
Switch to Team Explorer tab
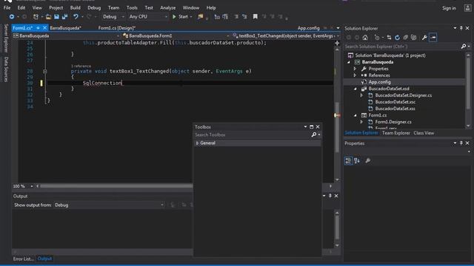tap(395, 133)
